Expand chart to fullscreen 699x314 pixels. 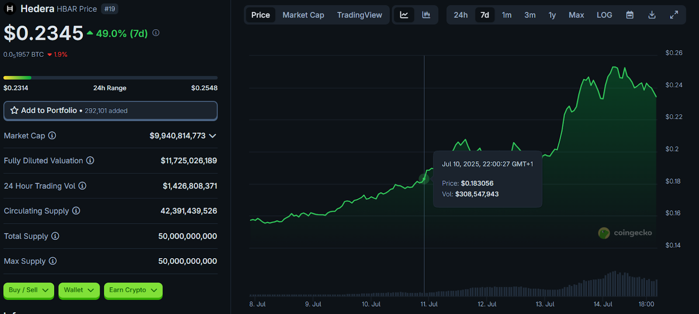click(x=674, y=15)
